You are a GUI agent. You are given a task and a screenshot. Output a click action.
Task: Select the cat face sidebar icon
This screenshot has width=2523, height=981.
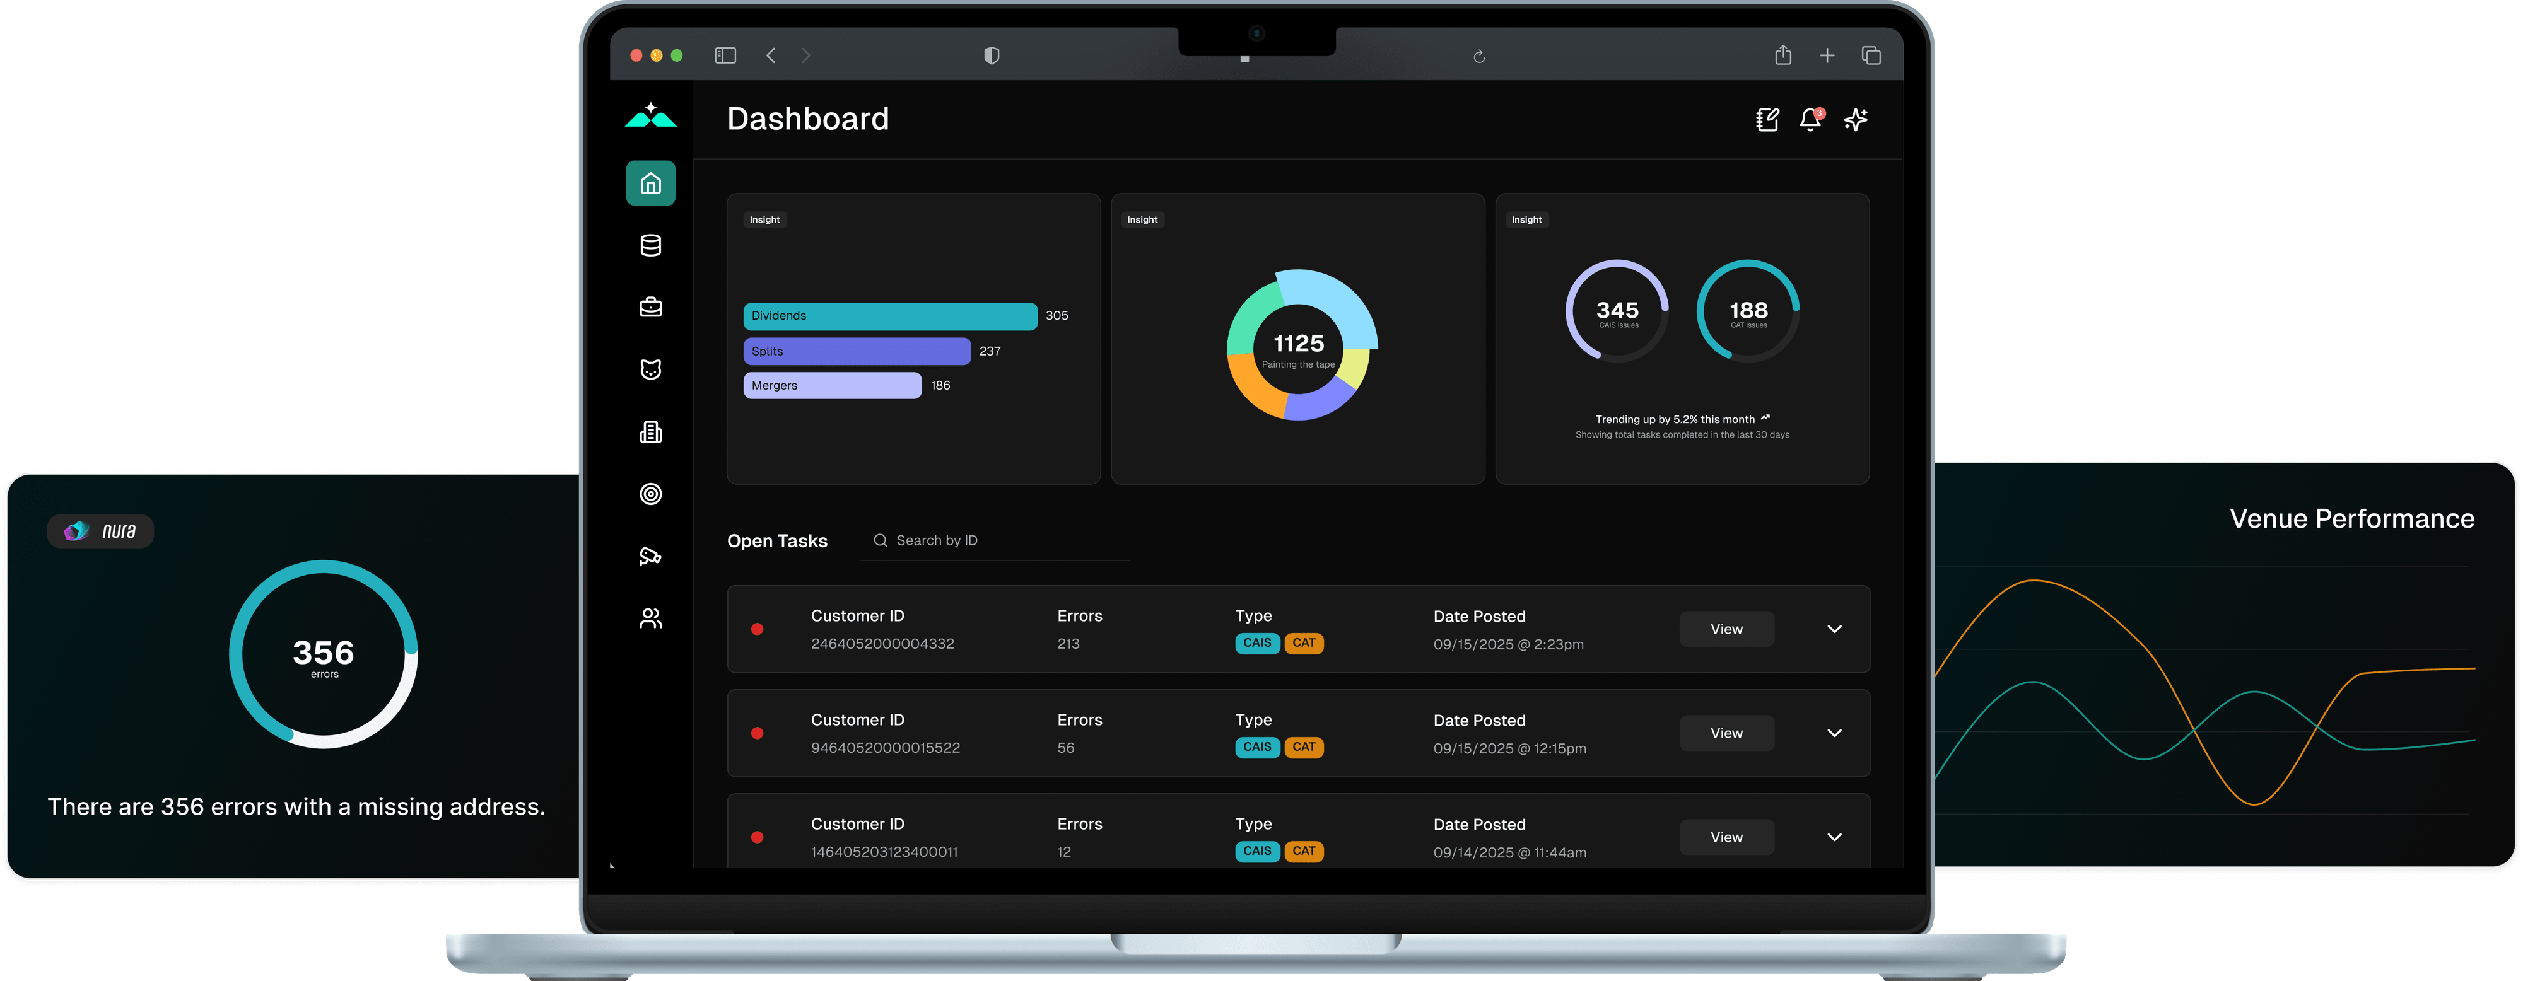coord(650,369)
